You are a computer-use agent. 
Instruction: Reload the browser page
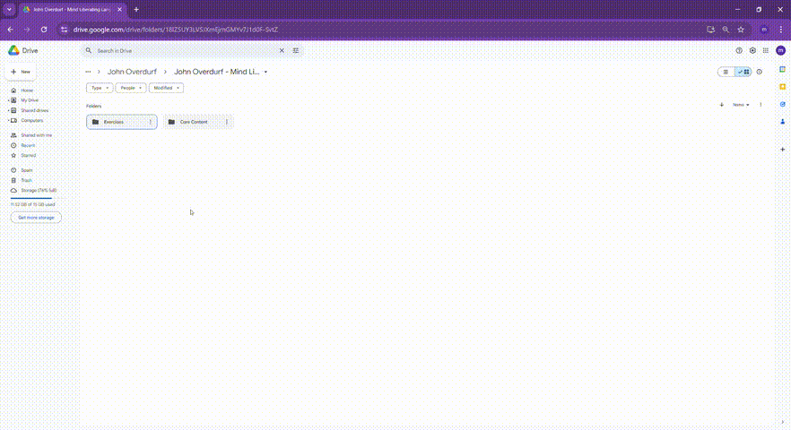[44, 30]
